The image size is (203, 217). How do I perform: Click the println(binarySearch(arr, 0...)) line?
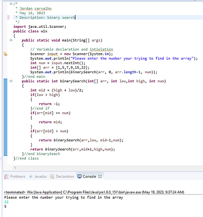pos(94,72)
